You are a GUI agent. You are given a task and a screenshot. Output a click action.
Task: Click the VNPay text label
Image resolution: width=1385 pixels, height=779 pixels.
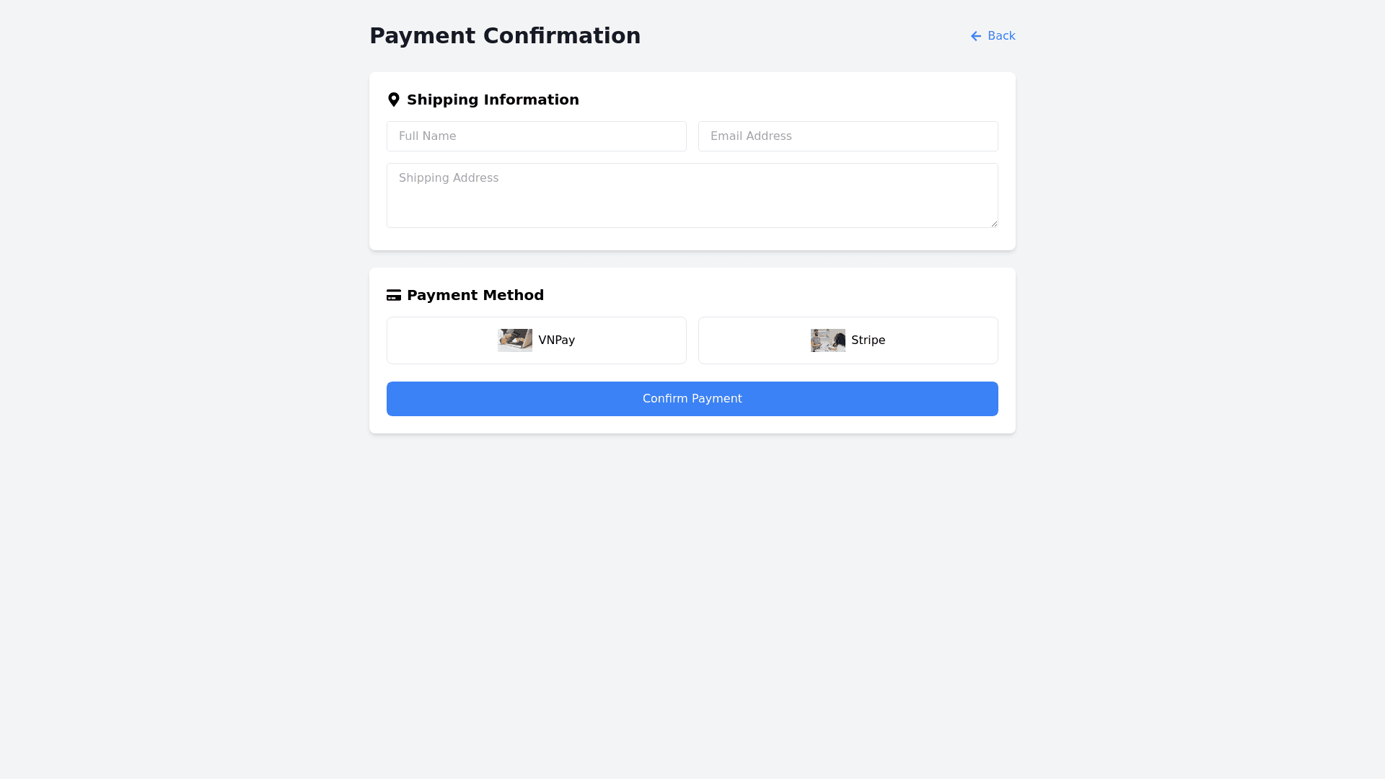[x=556, y=340]
